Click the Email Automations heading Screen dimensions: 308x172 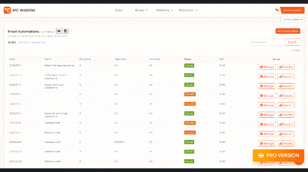pyautogui.click(x=24, y=32)
